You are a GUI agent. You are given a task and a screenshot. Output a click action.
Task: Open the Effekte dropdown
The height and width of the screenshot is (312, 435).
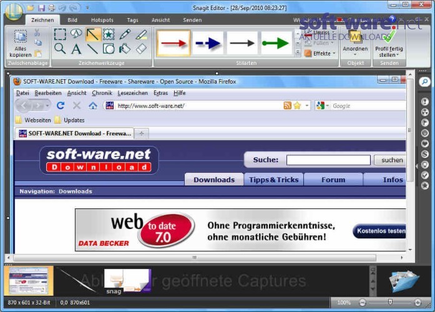320,53
